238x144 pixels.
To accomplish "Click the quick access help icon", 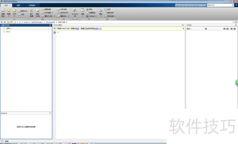I will pos(205,5).
